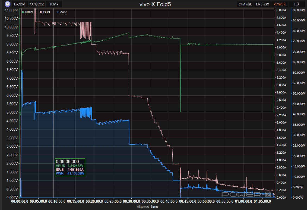Click the round app logo icon
Image resolution: width=307 pixels, height=210 pixels.
[7, 4]
